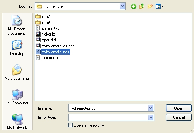This screenshot has width=194, height=133.
Task: Select license.txt file name
Action: coord(50,28)
